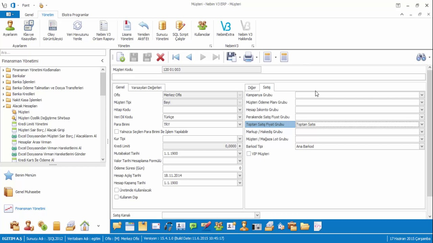
Task: Click the Müşteri Kodu field
Action: pyautogui.click(x=212, y=70)
